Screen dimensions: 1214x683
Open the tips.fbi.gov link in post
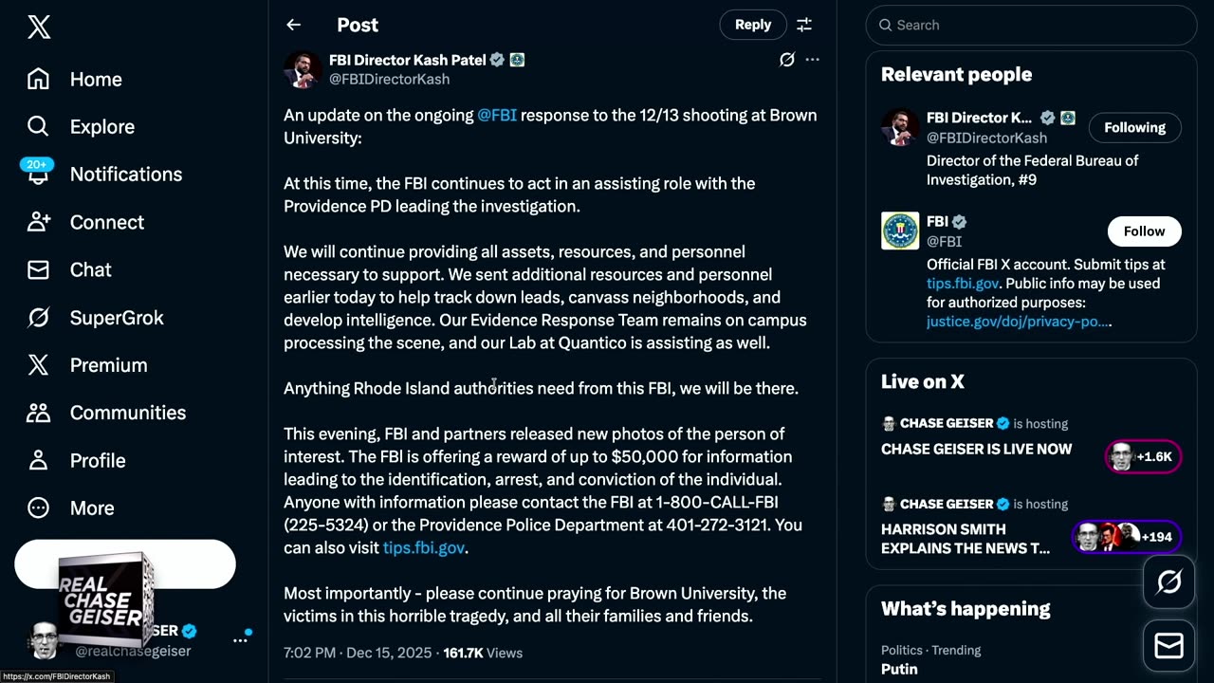click(423, 548)
